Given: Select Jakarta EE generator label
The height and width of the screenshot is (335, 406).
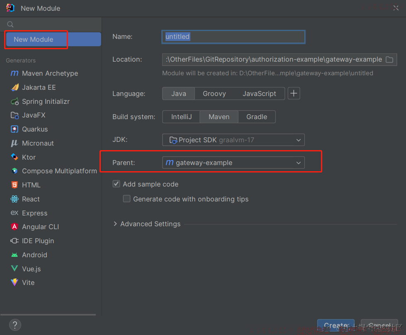Looking at the screenshot, I should point(39,87).
